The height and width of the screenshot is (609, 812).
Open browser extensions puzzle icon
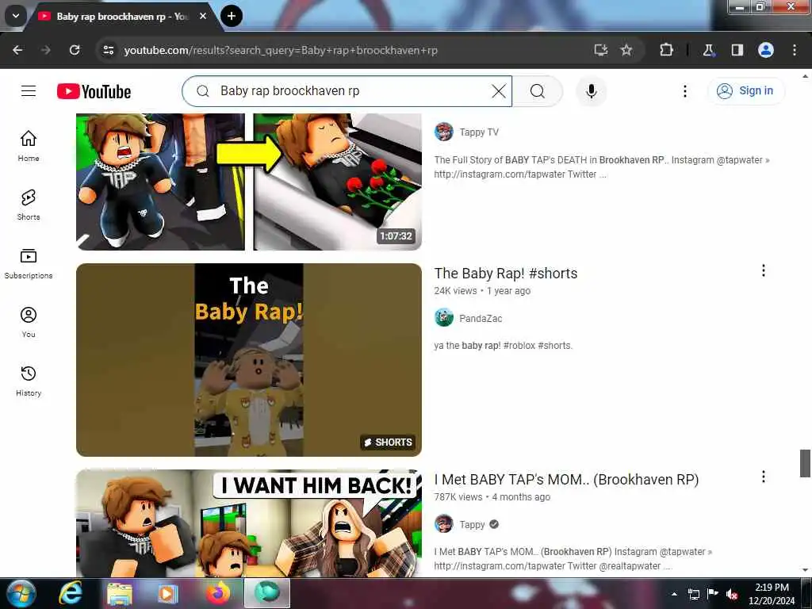pos(666,50)
